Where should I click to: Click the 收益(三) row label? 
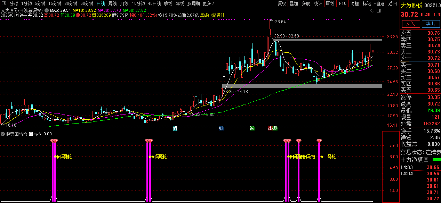[x=409, y=144]
